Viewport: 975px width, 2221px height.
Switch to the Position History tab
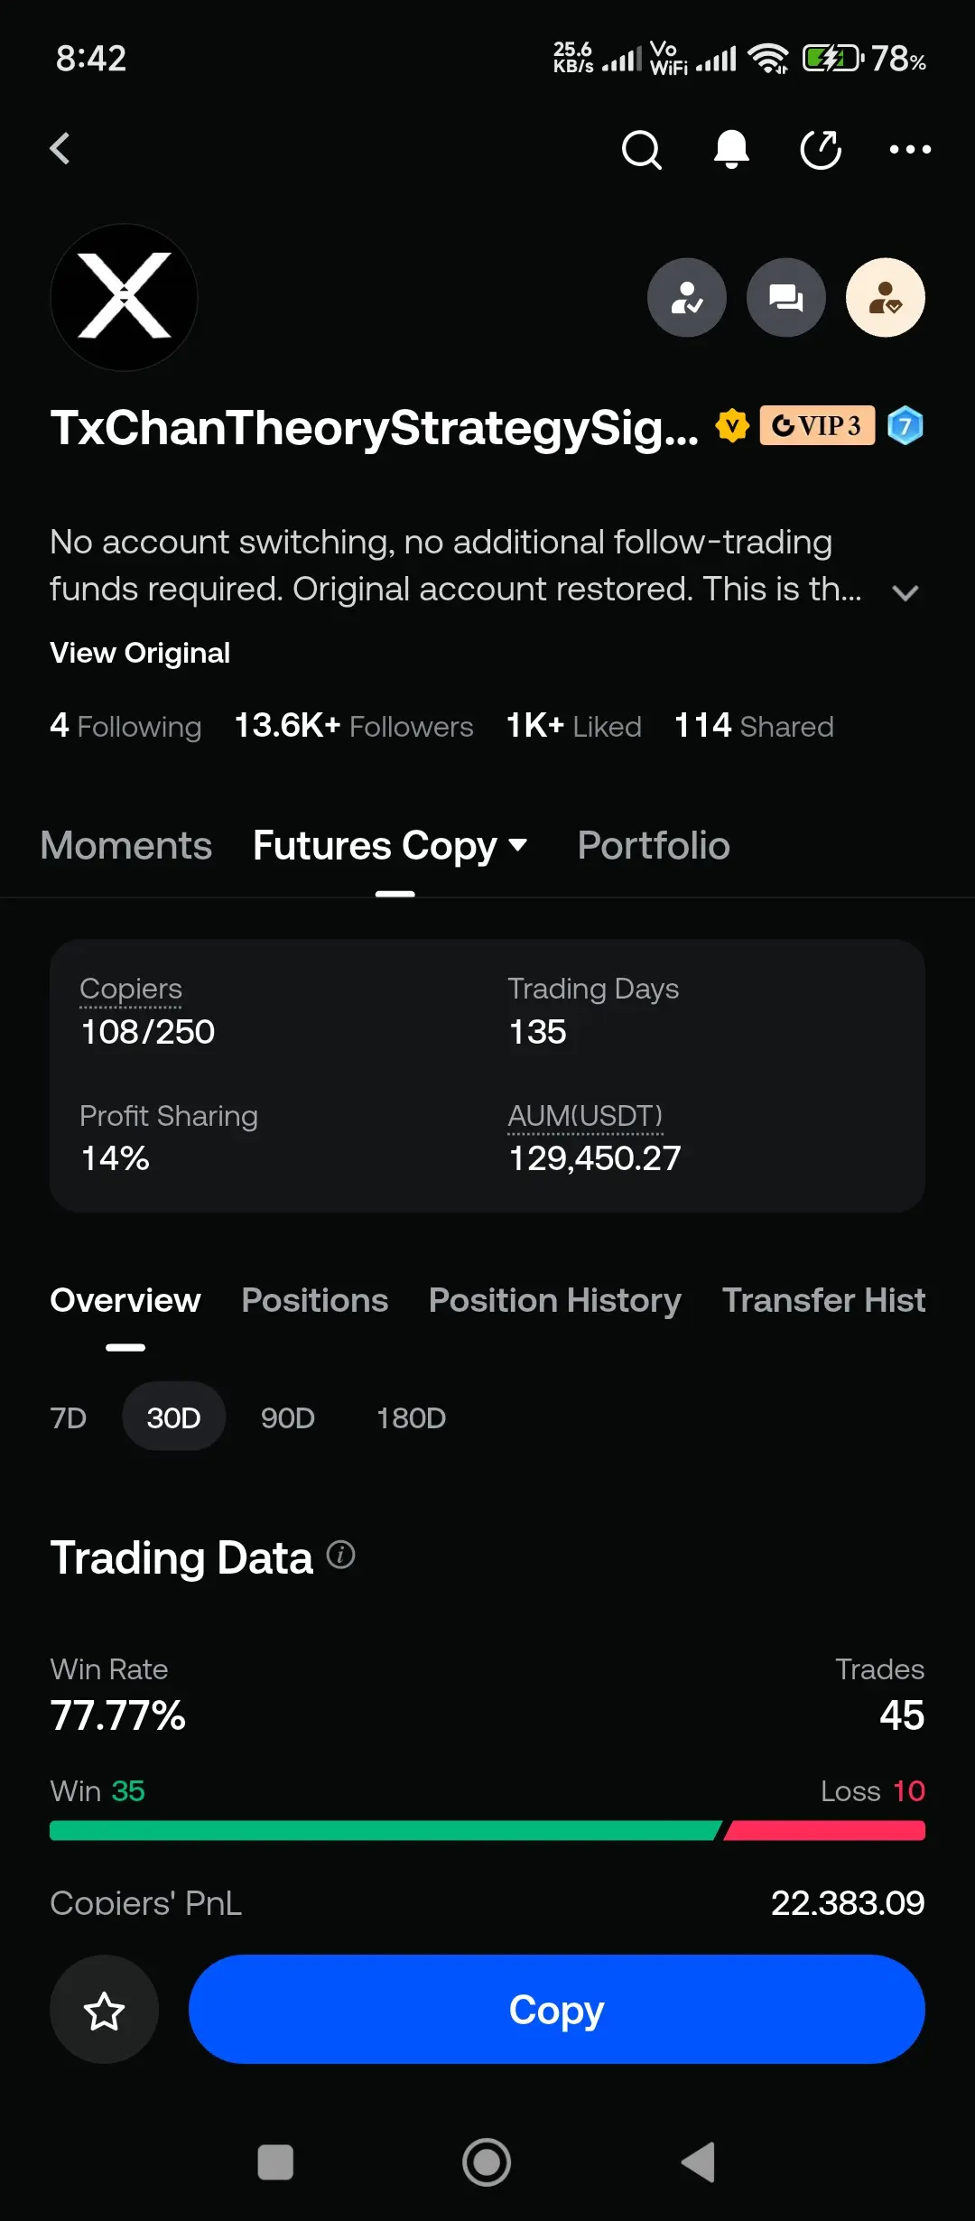554,1300
